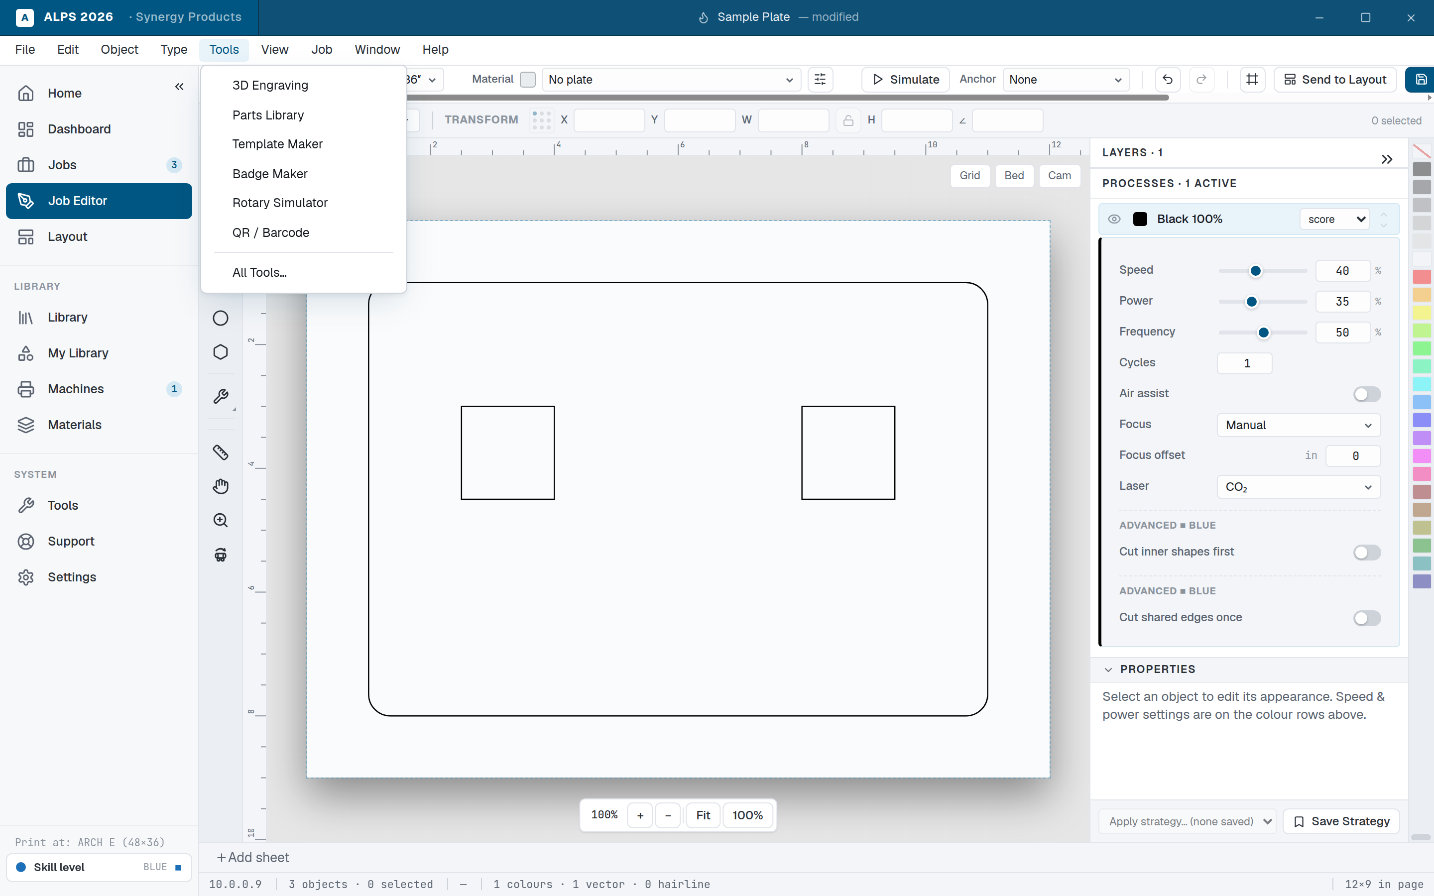Click Save Strategy button
The width and height of the screenshot is (1434, 896).
click(1341, 821)
